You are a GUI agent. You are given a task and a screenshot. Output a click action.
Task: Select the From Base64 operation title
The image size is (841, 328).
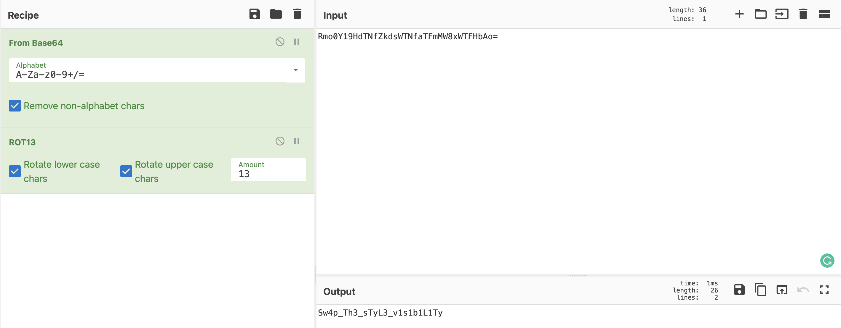point(36,43)
